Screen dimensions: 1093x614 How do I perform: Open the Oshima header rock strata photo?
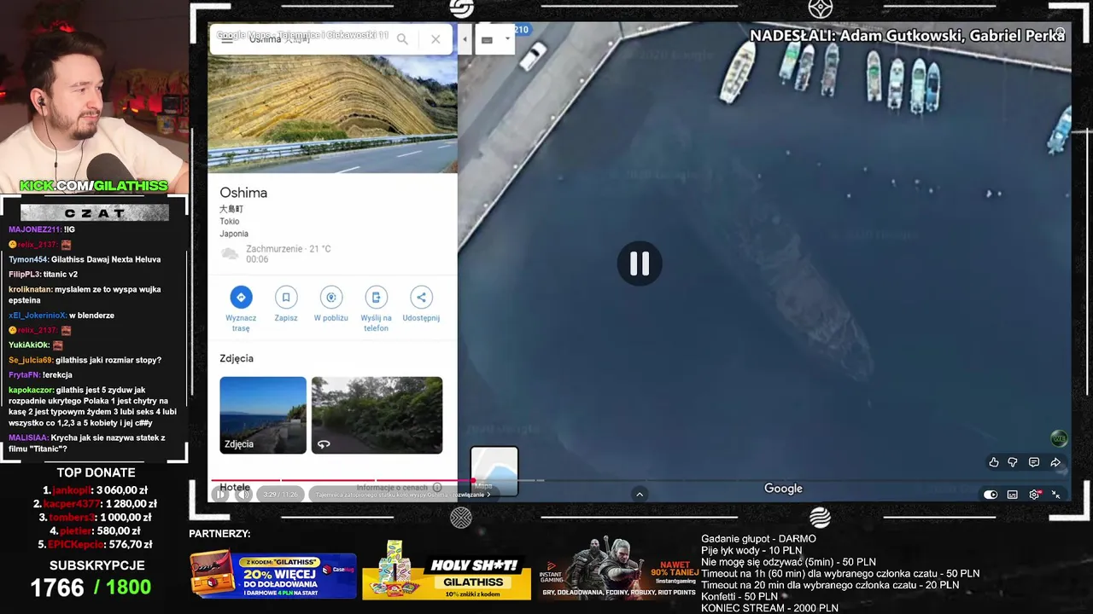coord(332,113)
